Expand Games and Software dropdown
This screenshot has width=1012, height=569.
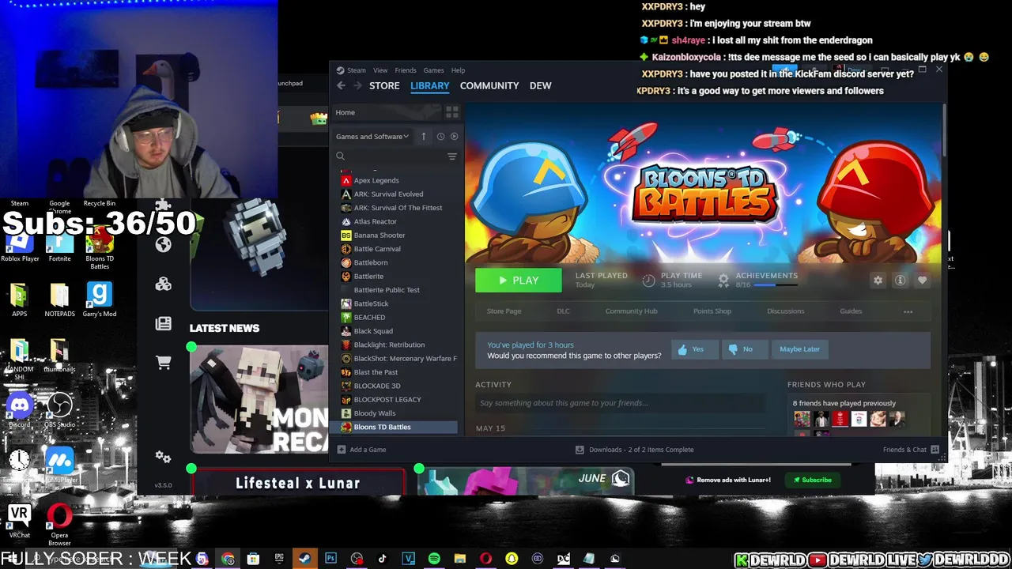pyautogui.click(x=372, y=136)
